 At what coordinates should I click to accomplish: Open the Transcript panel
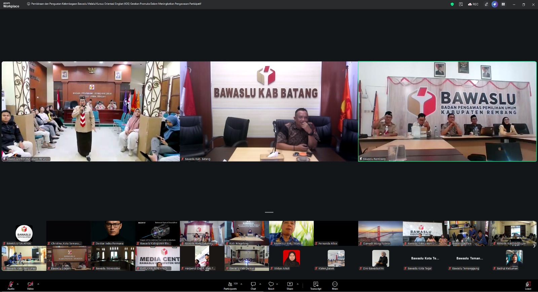coord(316,286)
